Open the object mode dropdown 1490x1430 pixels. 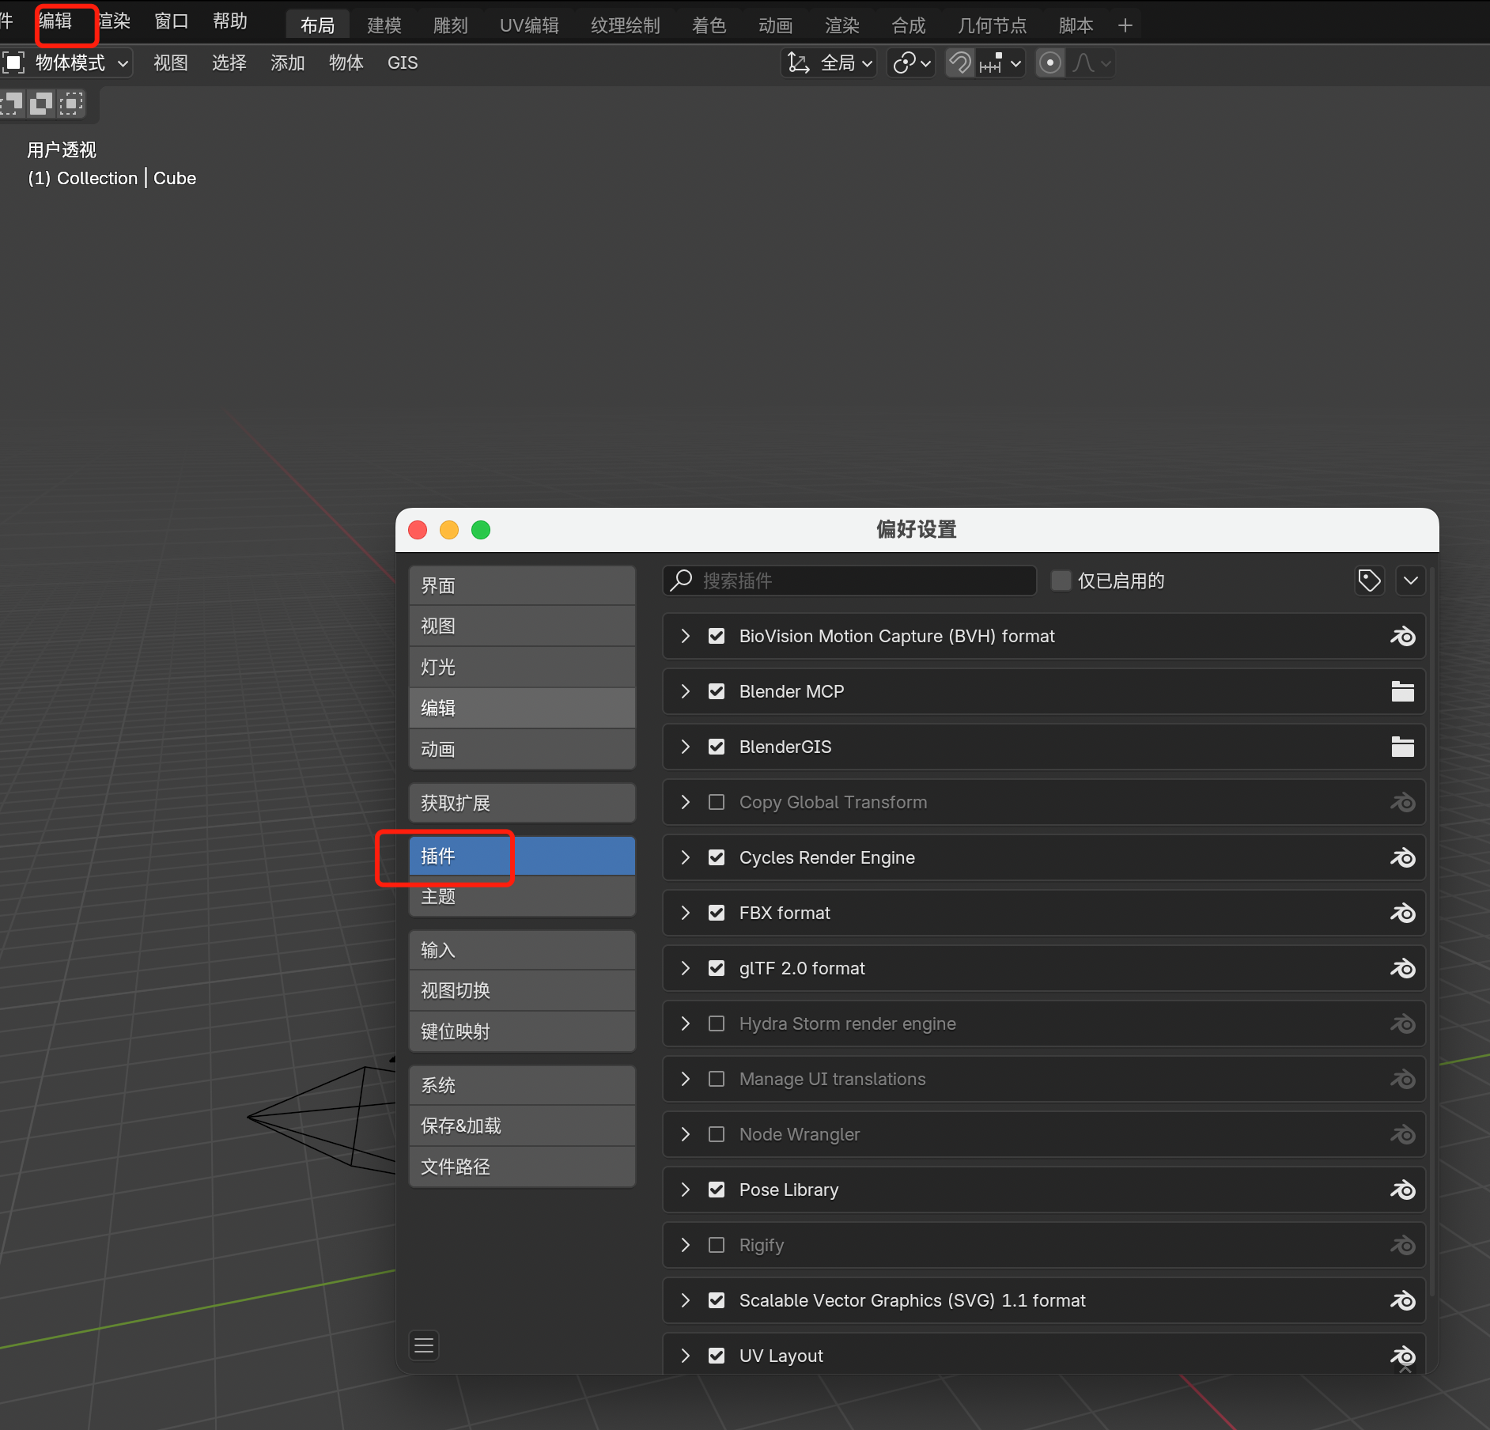coord(67,62)
